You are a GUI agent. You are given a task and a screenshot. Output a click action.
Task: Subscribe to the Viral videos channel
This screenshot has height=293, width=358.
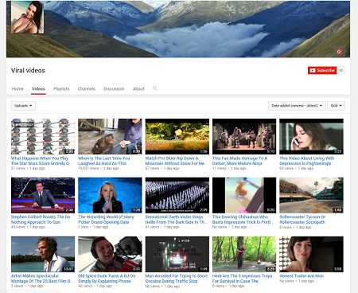(322, 70)
